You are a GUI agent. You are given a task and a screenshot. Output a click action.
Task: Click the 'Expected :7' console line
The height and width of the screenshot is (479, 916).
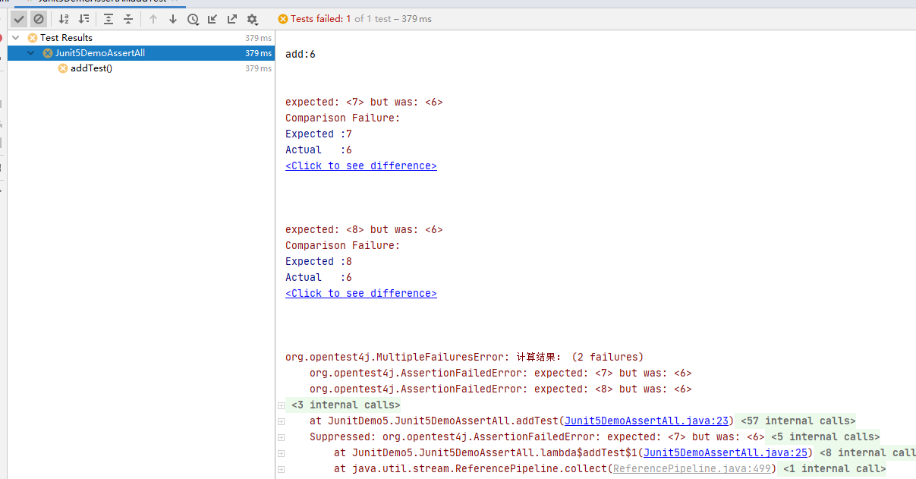319,134
